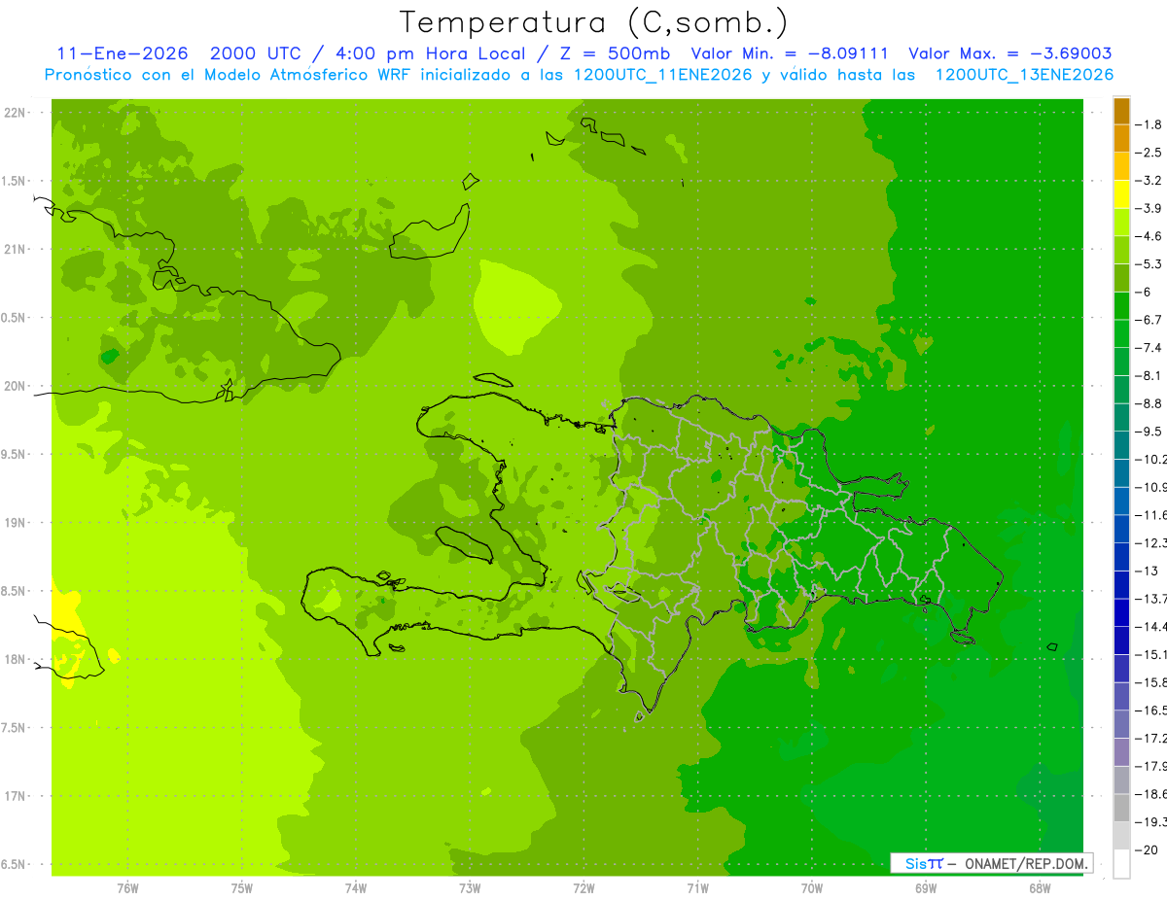Click the yellow swatch between -3.2 and -3.9
Viewport: 1167px width, 901px height.
click(1121, 194)
